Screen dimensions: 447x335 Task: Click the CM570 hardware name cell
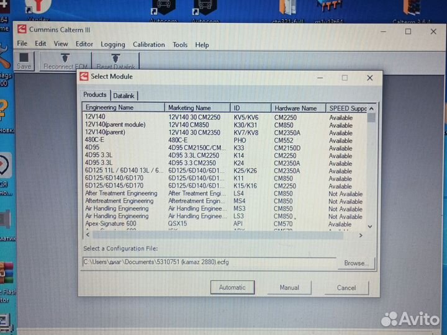(283, 224)
